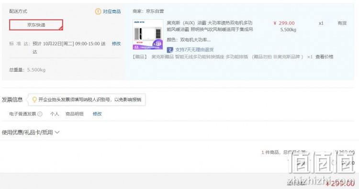The width and height of the screenshot is (359, 189).
Task: Click the 7-day return badge icon
Action: [x=169, y=50]
